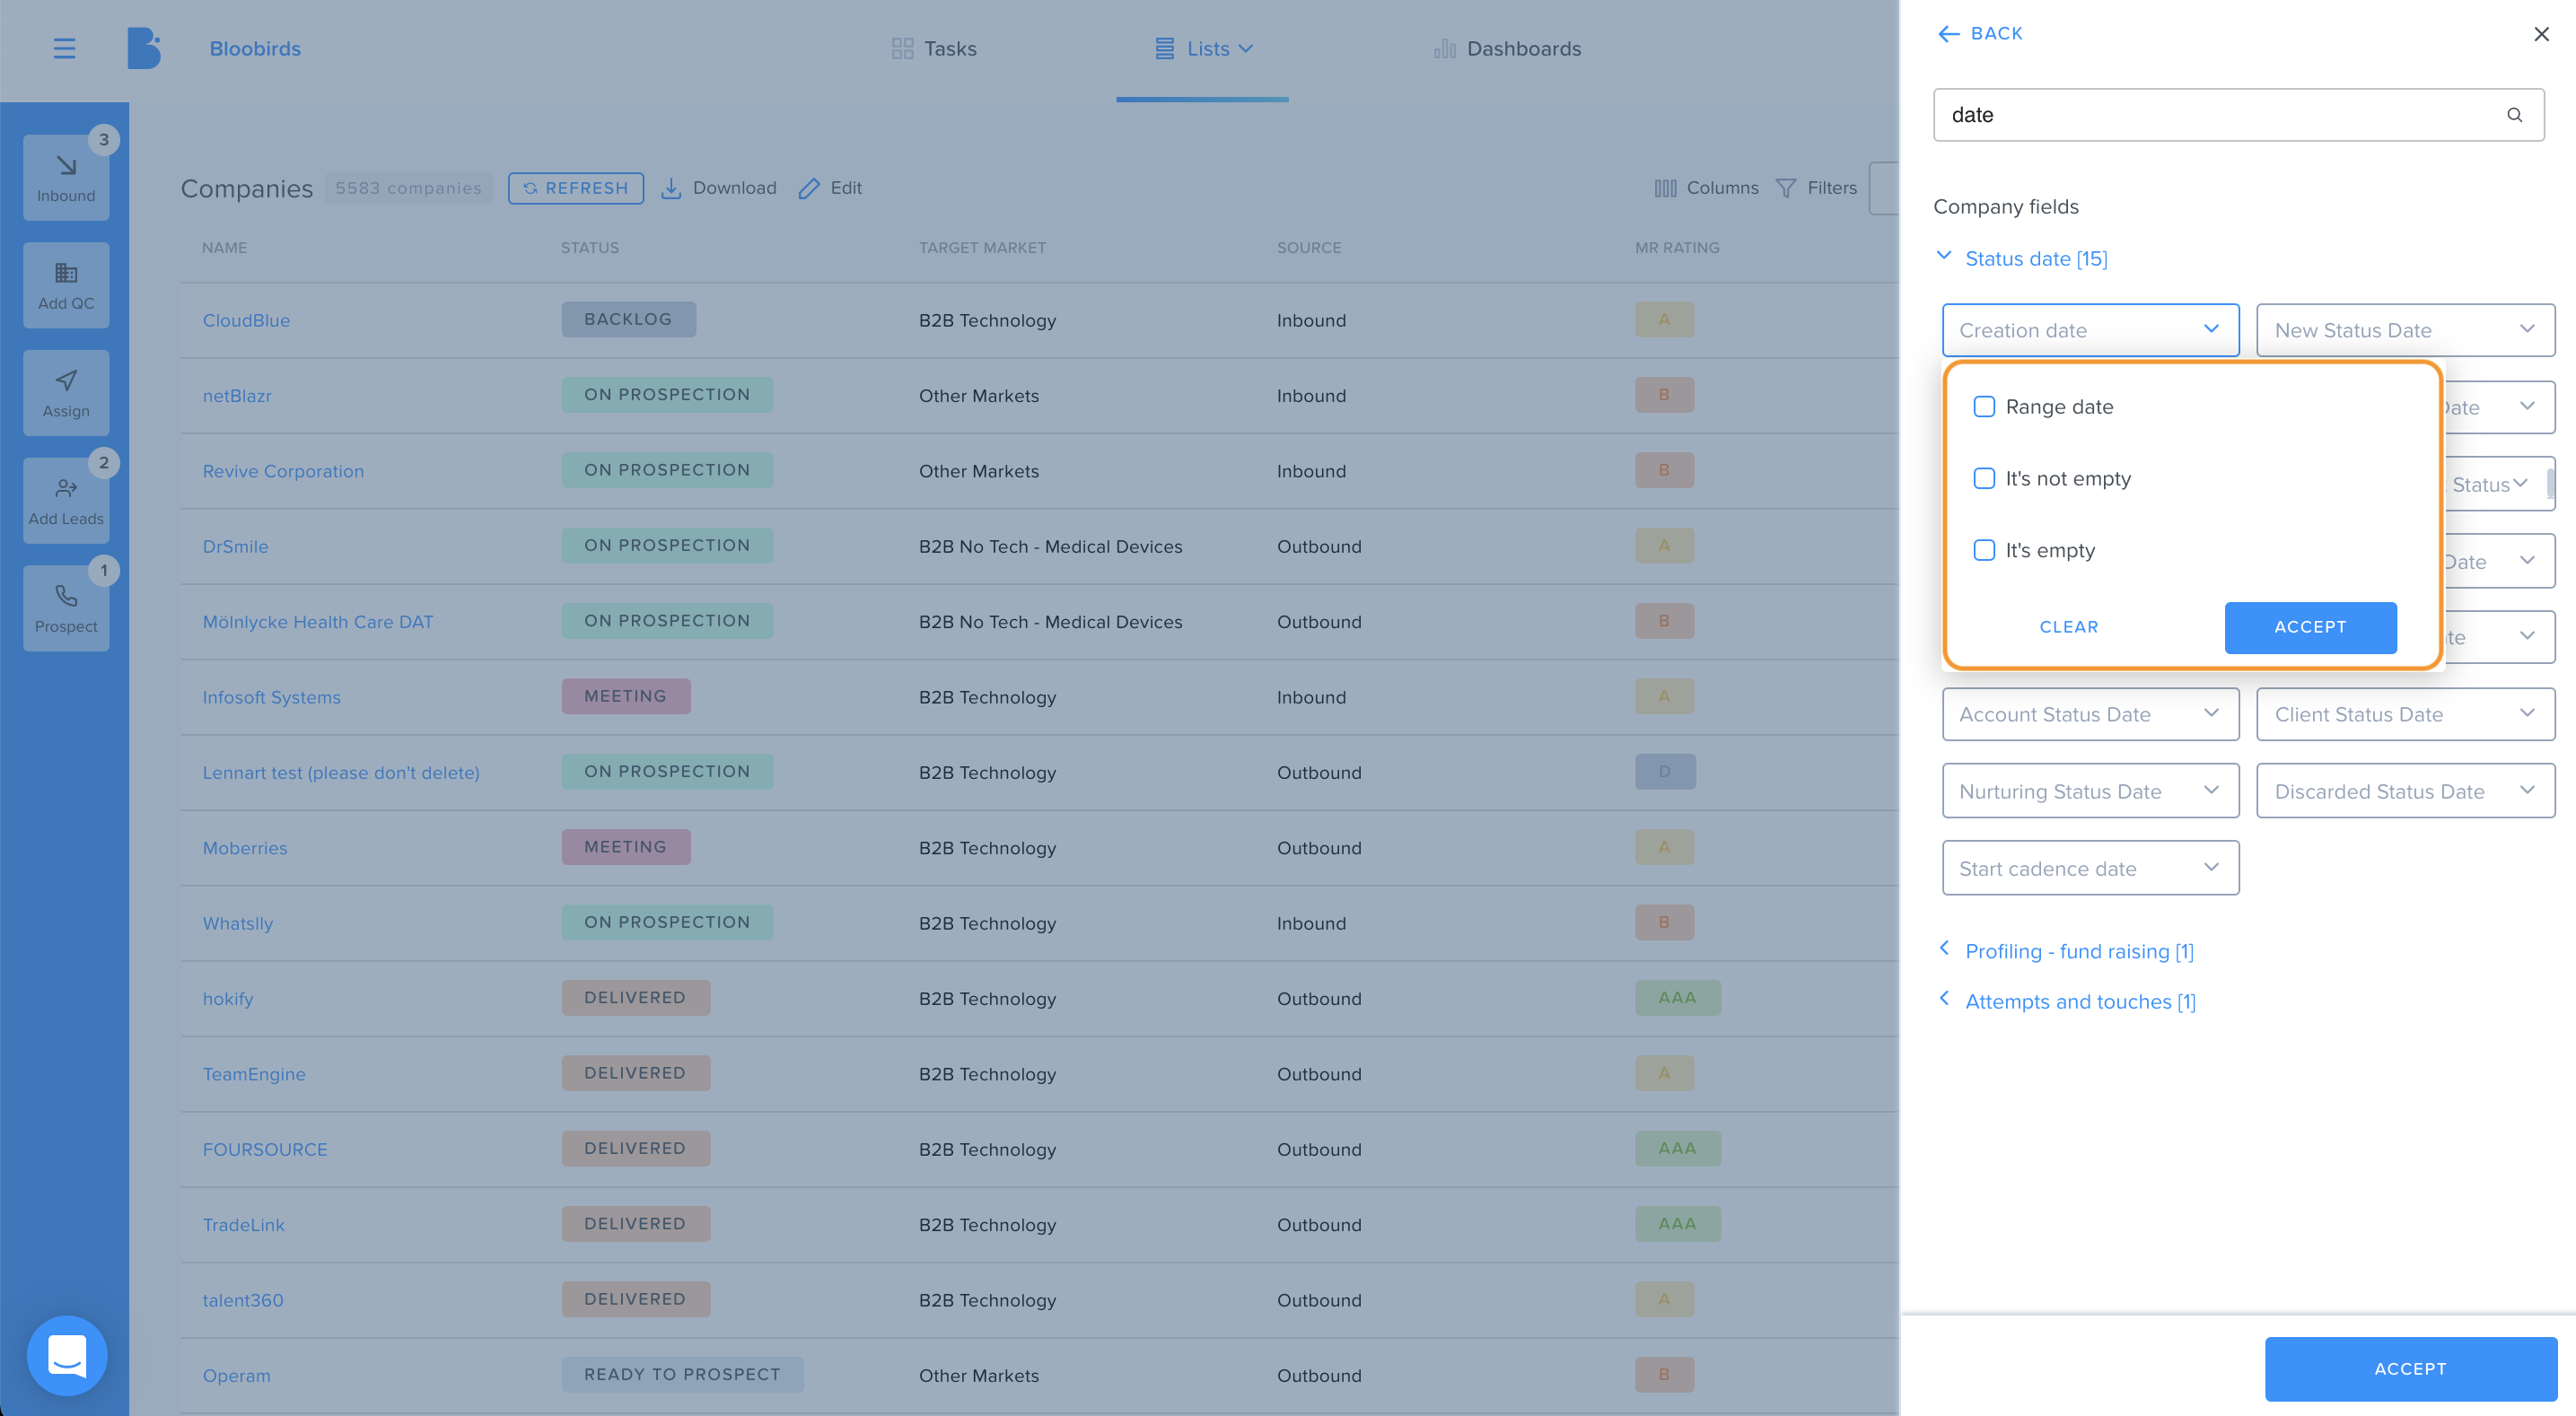Click the 5583 companies count label
The height and width of the screenshot is (1416, 2576).
click(x=408, y=188)
